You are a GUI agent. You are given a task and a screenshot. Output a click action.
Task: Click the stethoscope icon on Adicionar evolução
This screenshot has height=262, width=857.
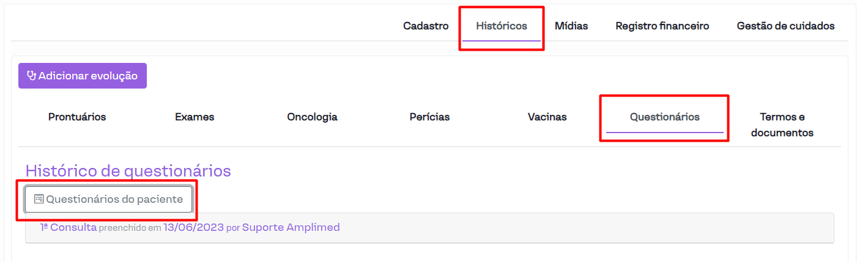(32, 76)
